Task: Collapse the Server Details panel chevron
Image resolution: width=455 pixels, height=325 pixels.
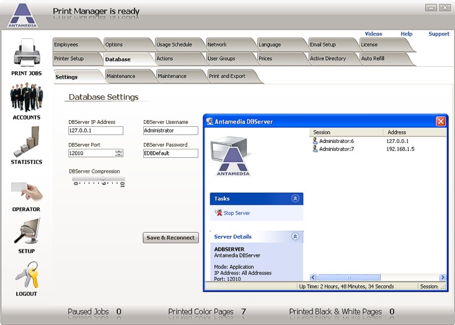Action: tap(295, 236)
